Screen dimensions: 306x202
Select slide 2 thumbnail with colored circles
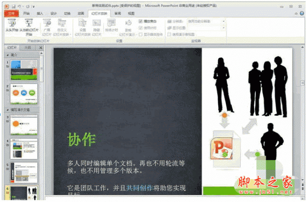(24, 94)
